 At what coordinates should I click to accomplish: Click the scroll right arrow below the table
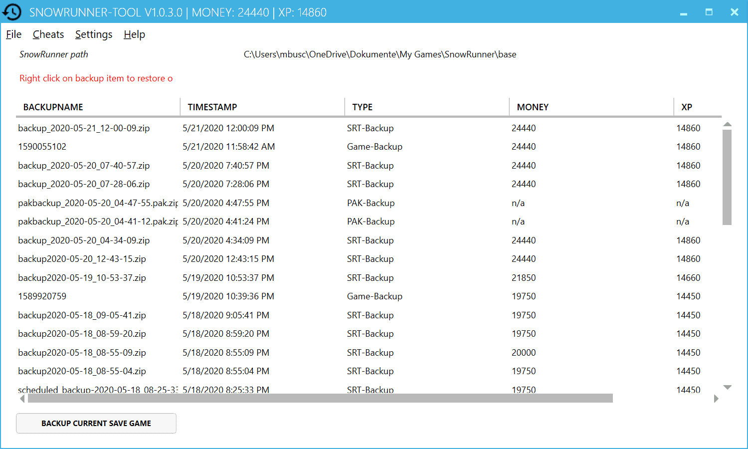716,399
